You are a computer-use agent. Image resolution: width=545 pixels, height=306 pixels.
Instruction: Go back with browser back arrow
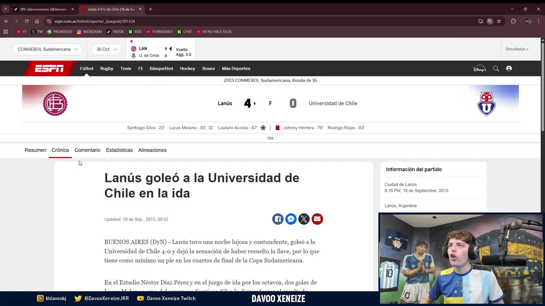[6, 21]
